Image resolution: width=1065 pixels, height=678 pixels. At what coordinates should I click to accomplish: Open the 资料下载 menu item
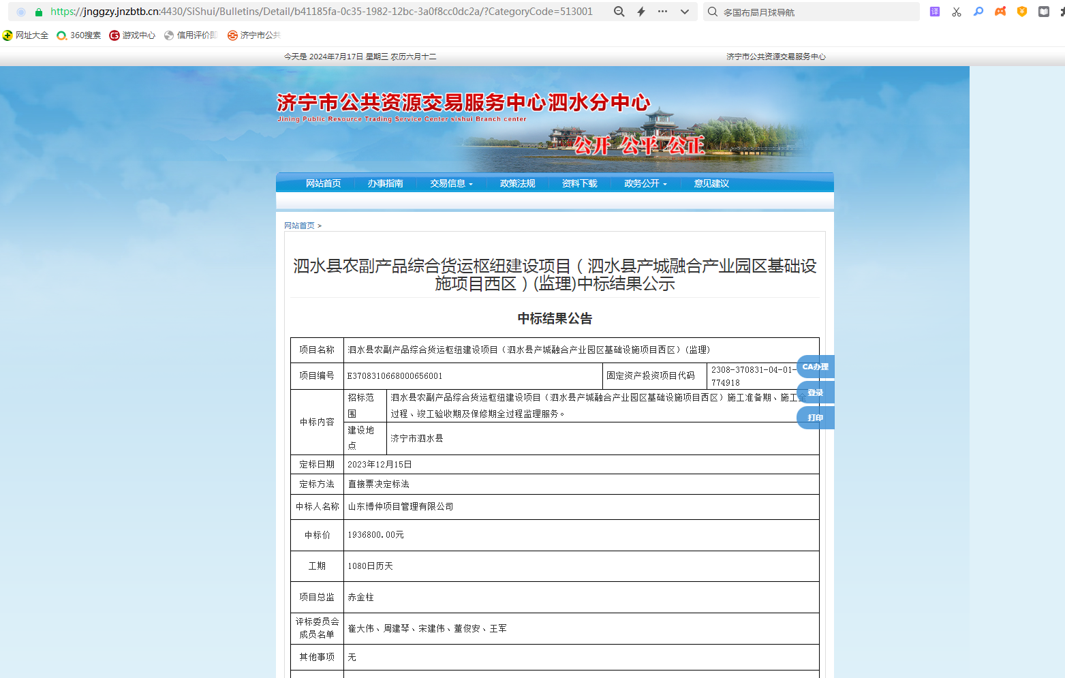(579, 183)
